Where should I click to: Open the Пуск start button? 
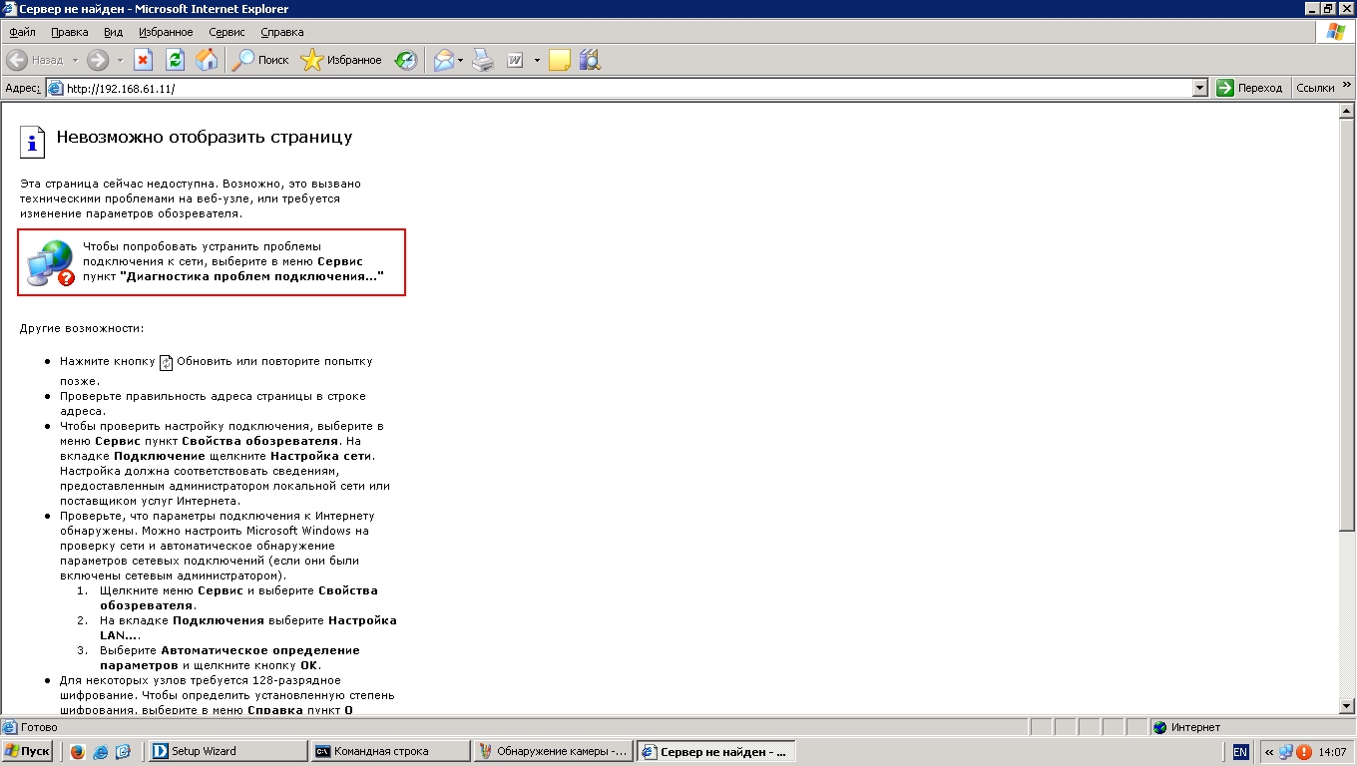28,751
